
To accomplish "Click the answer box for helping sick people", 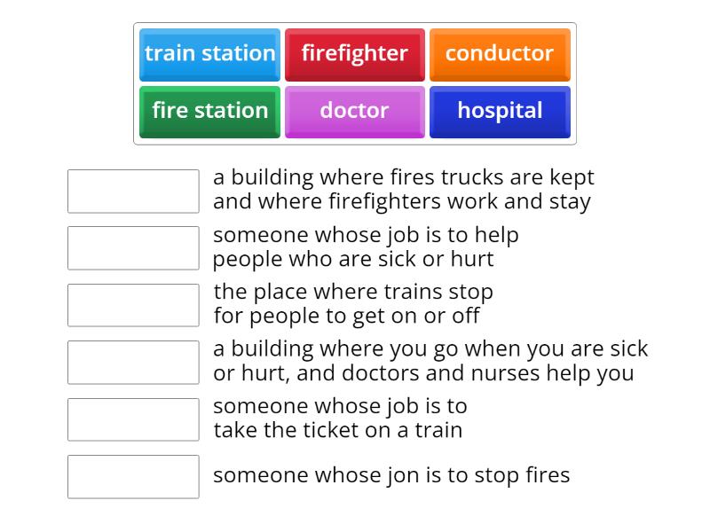I will (133, 247).
